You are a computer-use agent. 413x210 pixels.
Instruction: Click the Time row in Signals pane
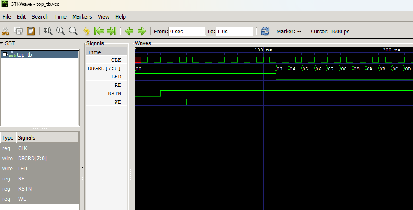pos(107,52)
